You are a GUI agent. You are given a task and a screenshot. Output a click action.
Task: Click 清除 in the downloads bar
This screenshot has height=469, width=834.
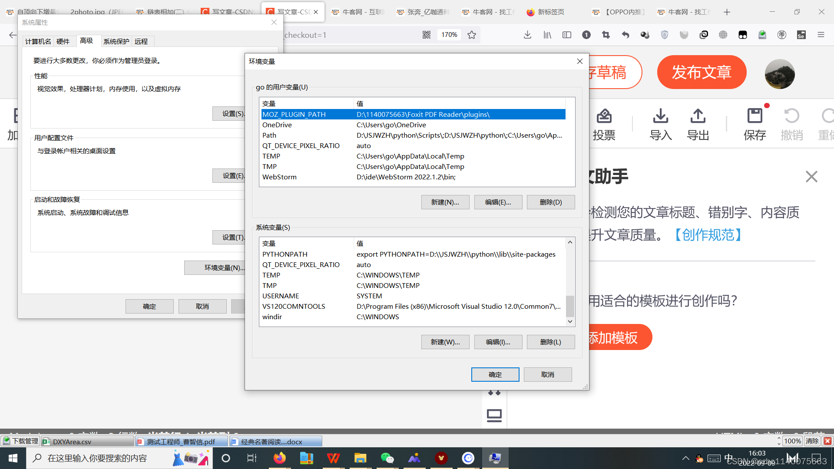tap(812, 441)
